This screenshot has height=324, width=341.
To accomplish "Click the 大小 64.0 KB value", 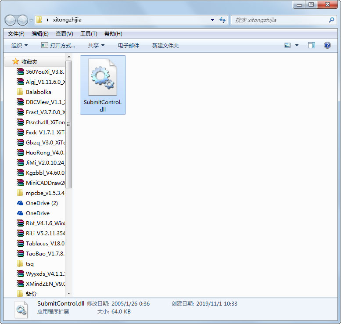I will (121, 312).
